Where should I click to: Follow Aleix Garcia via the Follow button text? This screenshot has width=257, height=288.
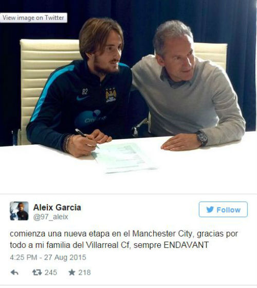pos(228,210)
